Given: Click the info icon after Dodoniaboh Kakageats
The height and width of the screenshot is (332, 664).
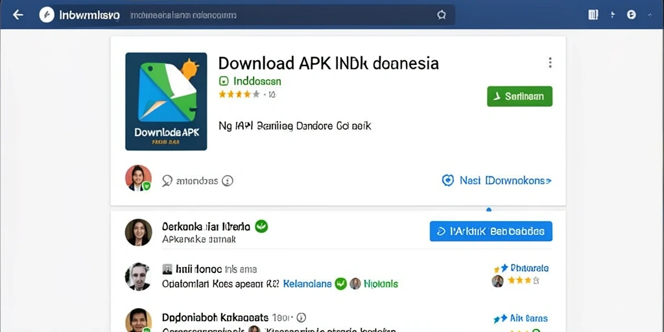Looking at the screenshot, I should point(301,318).
